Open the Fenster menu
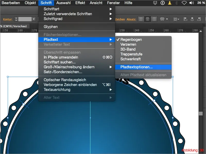This screenshot has width=206, height=154. click(113, 3)
